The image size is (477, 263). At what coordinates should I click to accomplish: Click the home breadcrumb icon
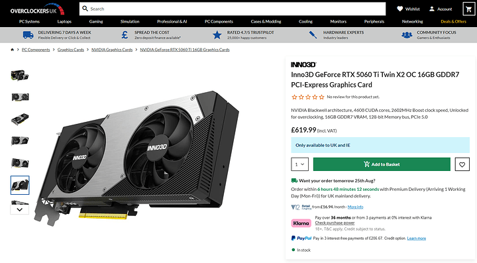(x=12, y=50)
